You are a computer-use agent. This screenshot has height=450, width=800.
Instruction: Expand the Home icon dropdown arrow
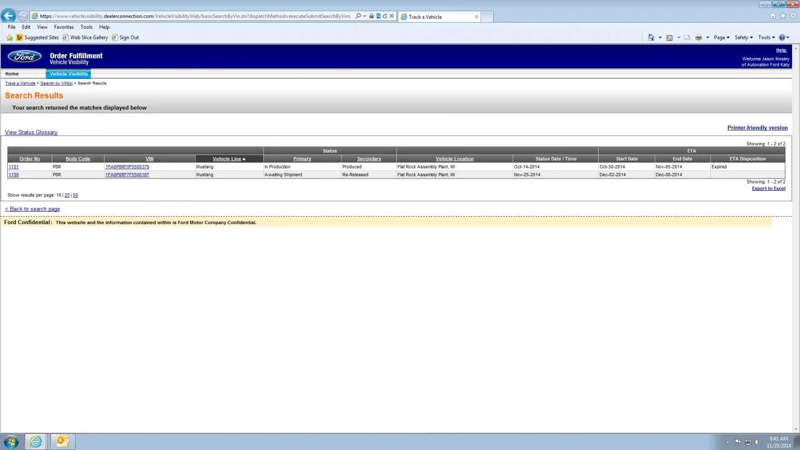point(660,38)
